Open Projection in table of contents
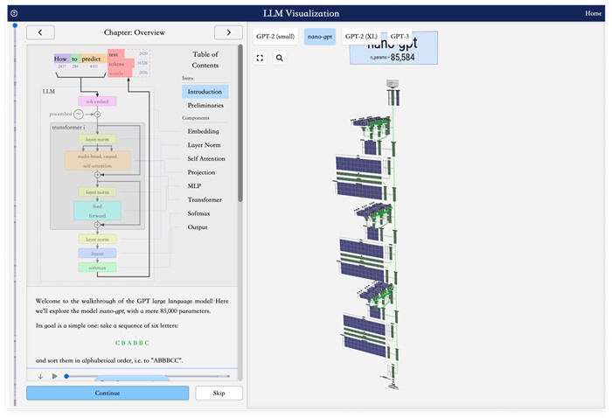This screenshot has height=418, width=612. [201, 172]
